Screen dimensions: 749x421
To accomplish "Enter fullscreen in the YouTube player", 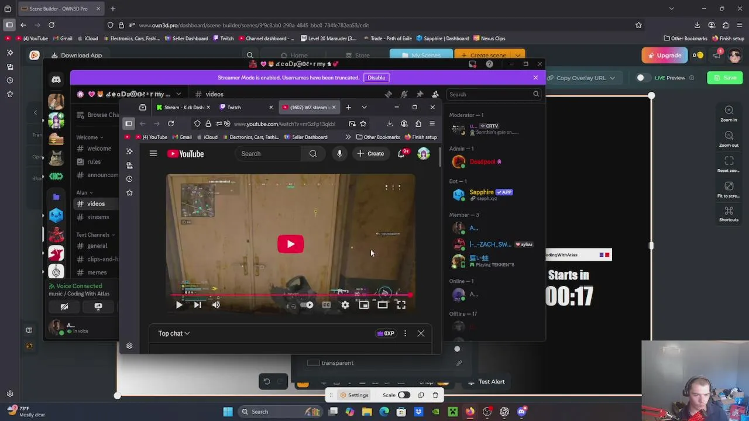I will tap(401, 305).
